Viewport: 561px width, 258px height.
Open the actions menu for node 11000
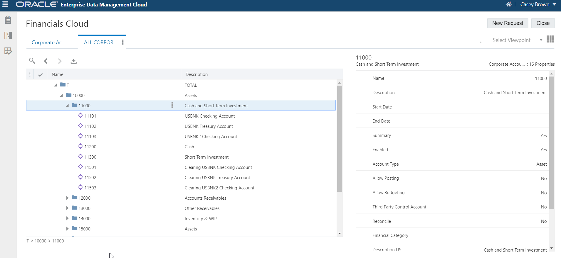coord(172,105)
